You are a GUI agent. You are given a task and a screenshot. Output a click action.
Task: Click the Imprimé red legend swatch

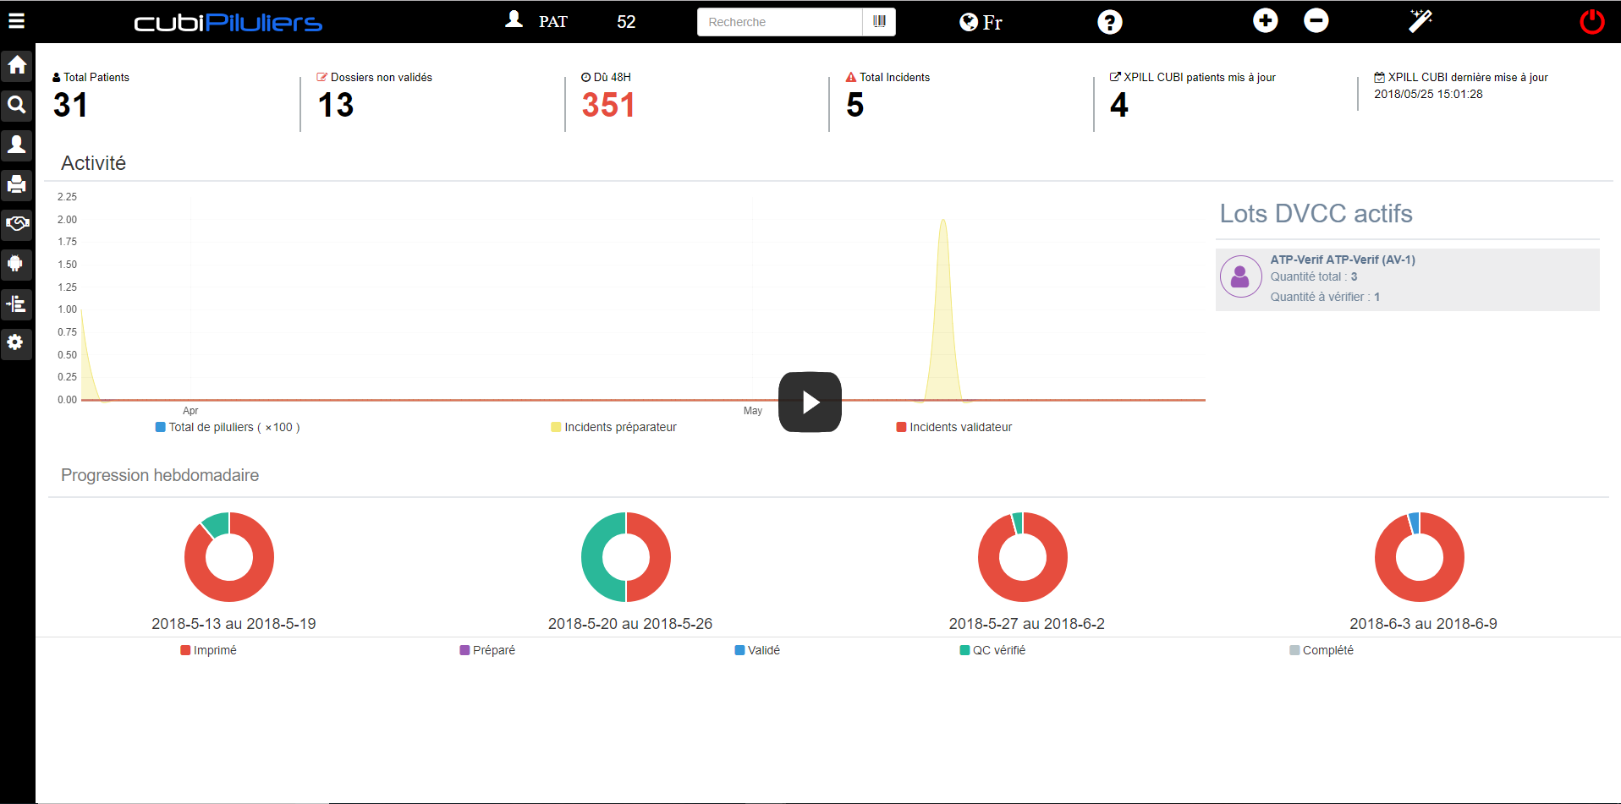(185, 650)
